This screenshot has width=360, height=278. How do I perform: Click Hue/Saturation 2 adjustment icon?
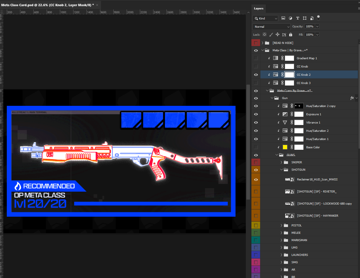click(x=285, y=131)
